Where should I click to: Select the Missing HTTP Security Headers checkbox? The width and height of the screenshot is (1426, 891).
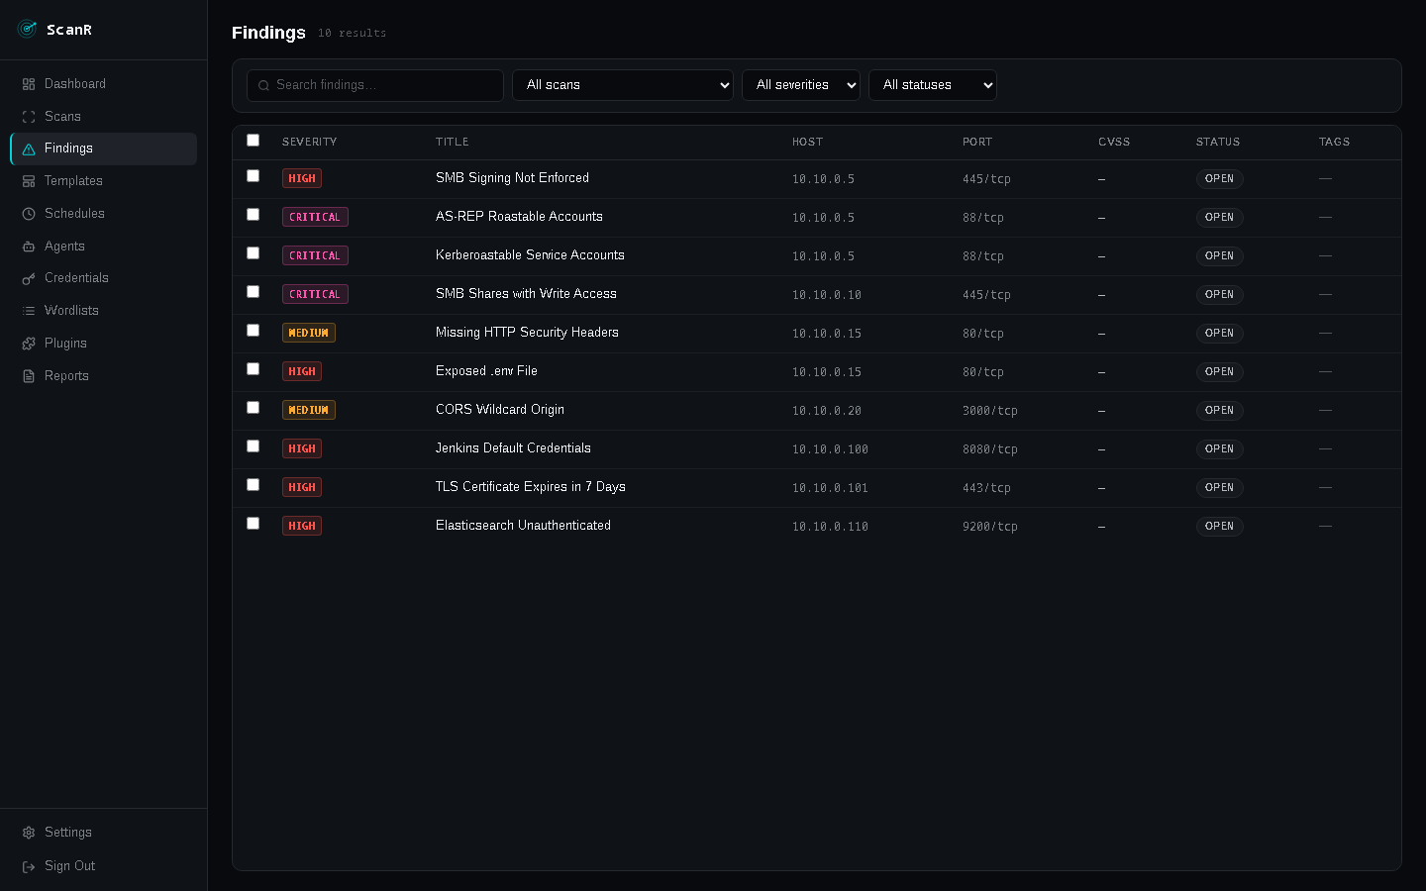[x=253, y=331]
